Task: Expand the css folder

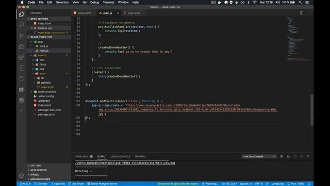Action: [42, 60]
